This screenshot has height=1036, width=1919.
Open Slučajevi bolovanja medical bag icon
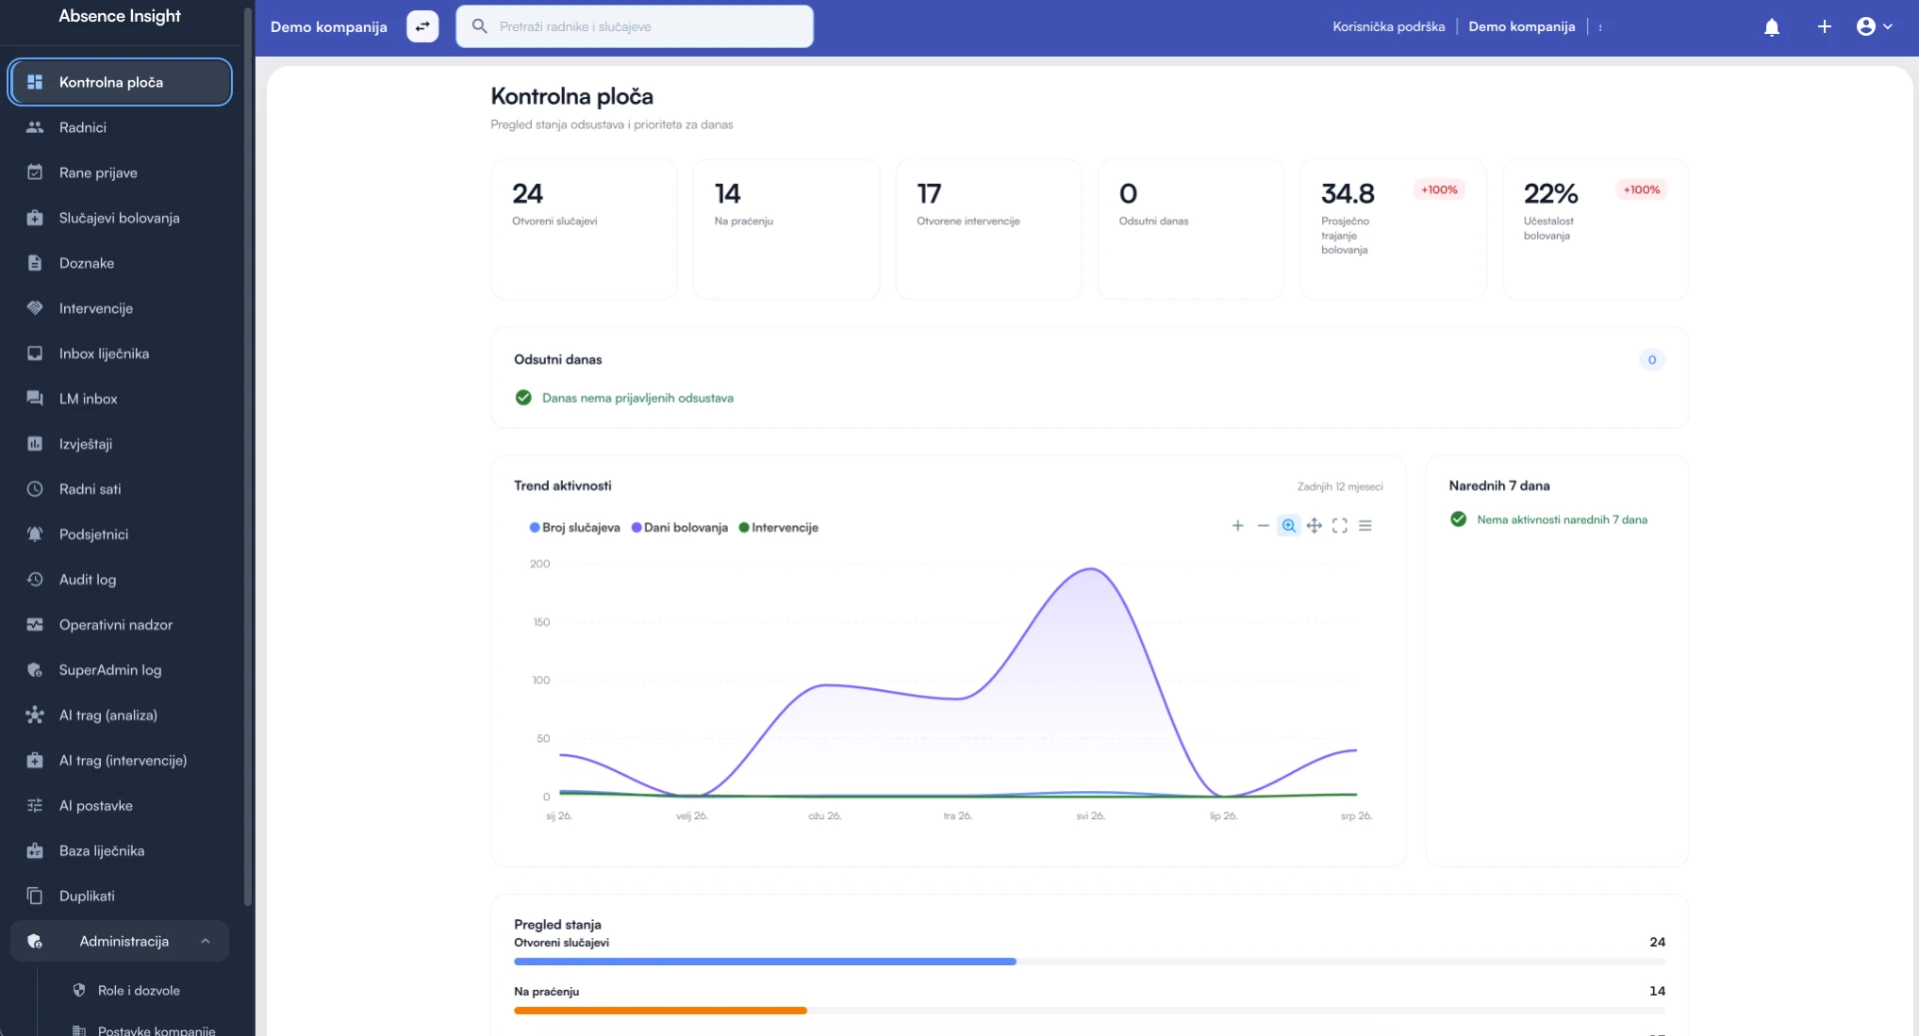(35, 218)
